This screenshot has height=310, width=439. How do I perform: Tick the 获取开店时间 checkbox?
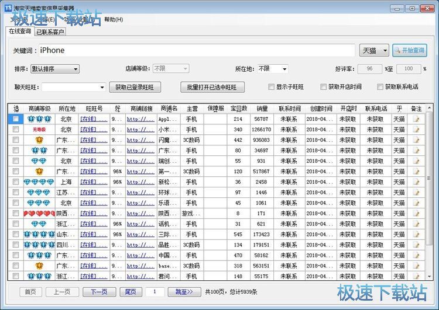tap(324, 87)
